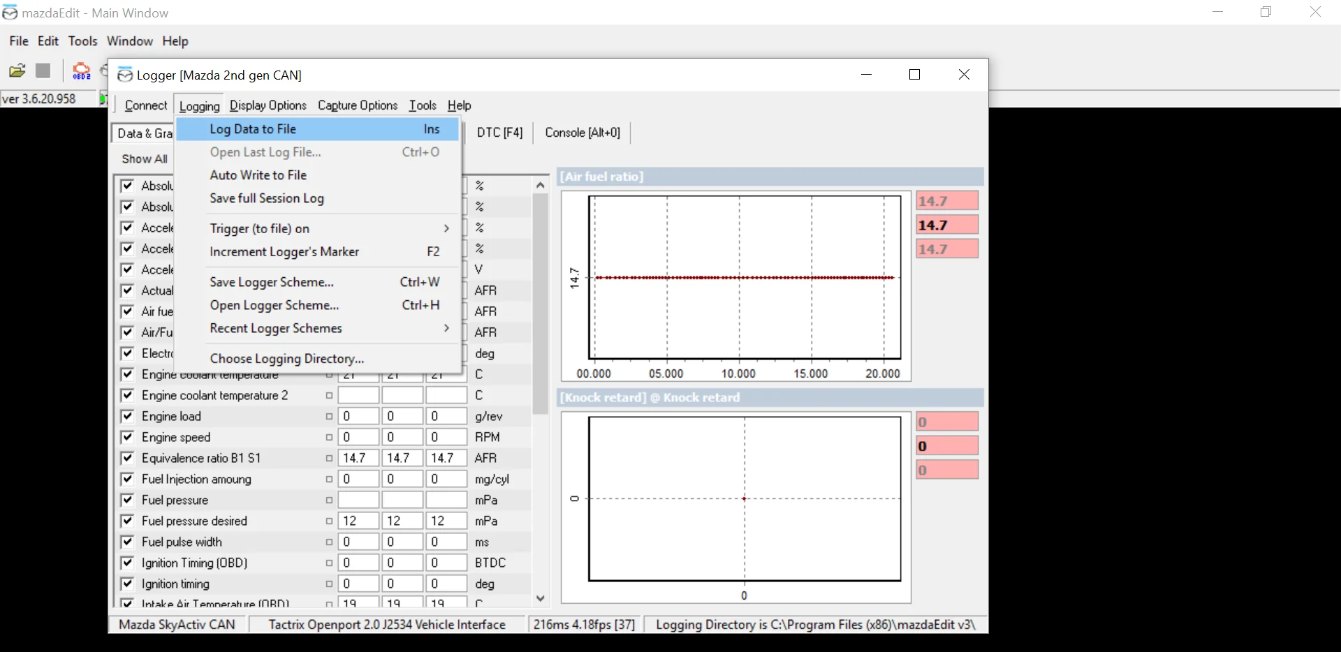Click the gray stop square icon

[x=43, y=71]
